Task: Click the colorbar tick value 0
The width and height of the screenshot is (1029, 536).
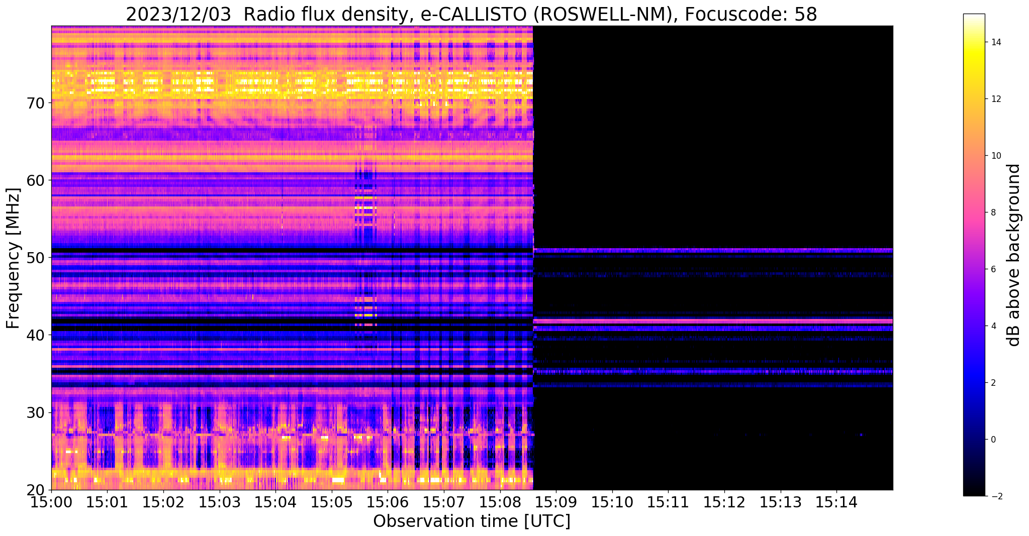Action: point(993,440)
